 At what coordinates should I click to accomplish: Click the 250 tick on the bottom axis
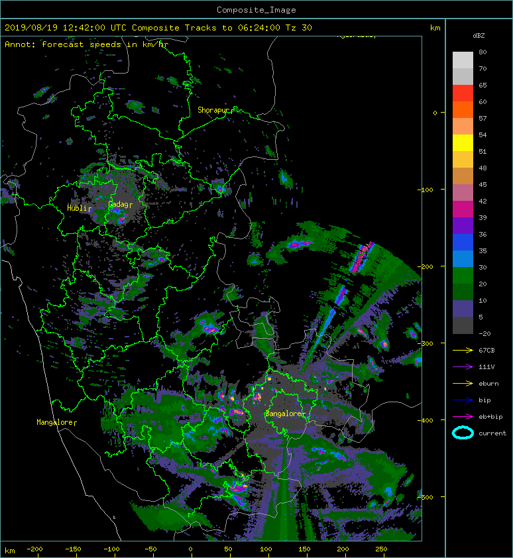(381, 549)
